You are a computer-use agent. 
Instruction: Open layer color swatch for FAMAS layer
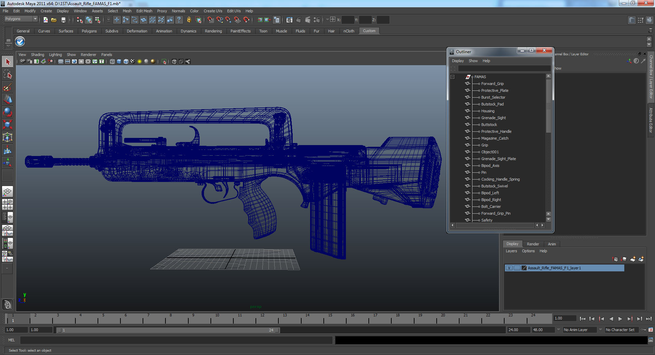pos(524,268)
